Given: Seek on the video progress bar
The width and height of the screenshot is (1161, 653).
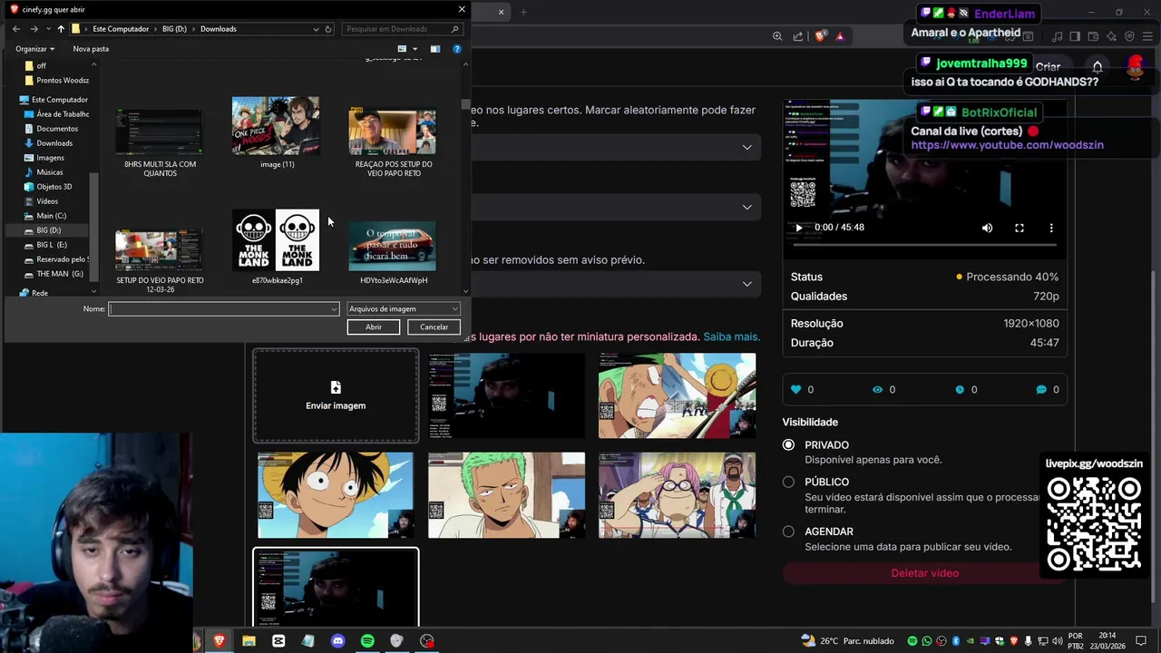Looking at the screenshot, I should point(925,245).
